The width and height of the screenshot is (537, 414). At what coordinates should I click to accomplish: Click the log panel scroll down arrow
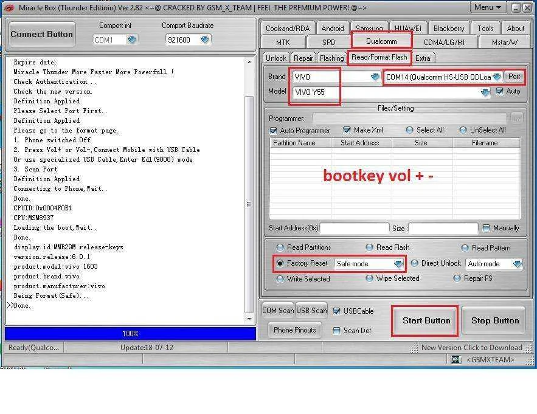point(249,319)
